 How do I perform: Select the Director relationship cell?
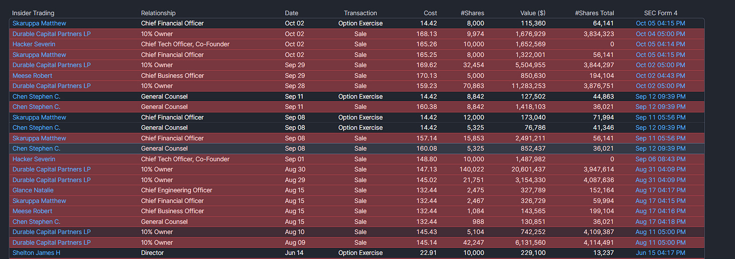pos(152,253)
